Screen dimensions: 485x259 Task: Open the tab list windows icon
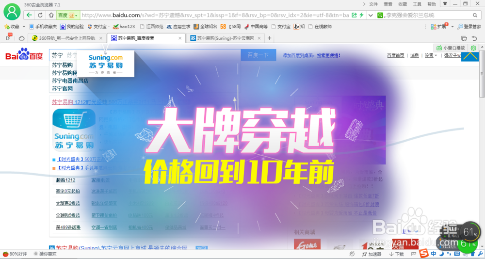[464, 38]
